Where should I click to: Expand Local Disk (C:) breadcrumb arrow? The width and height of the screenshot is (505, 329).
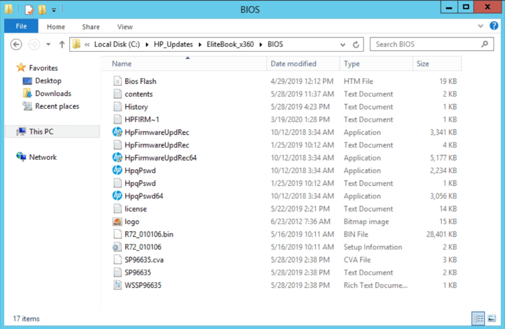click(147, 45)
